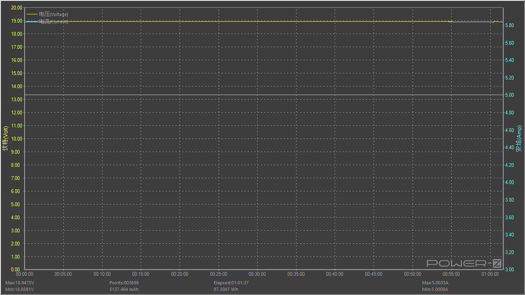Select the Min:5.0008A current readout
The height and width of the screenshot is (295, 525).
[x=435, y=289]
